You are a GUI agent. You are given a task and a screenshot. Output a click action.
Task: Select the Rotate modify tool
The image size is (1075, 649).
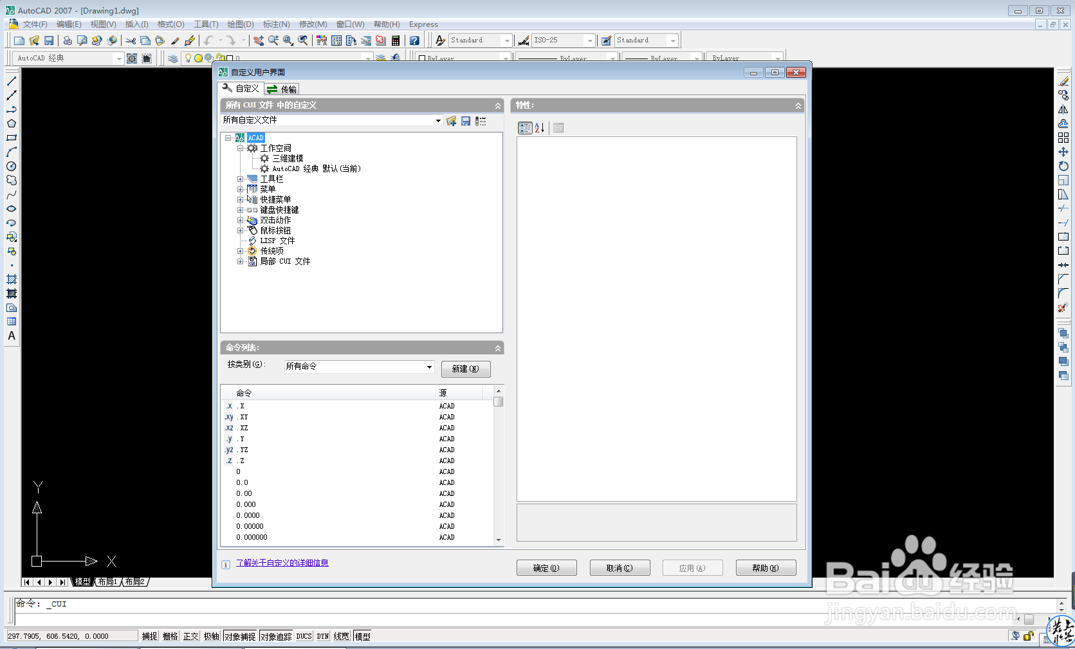point(1063,166)
